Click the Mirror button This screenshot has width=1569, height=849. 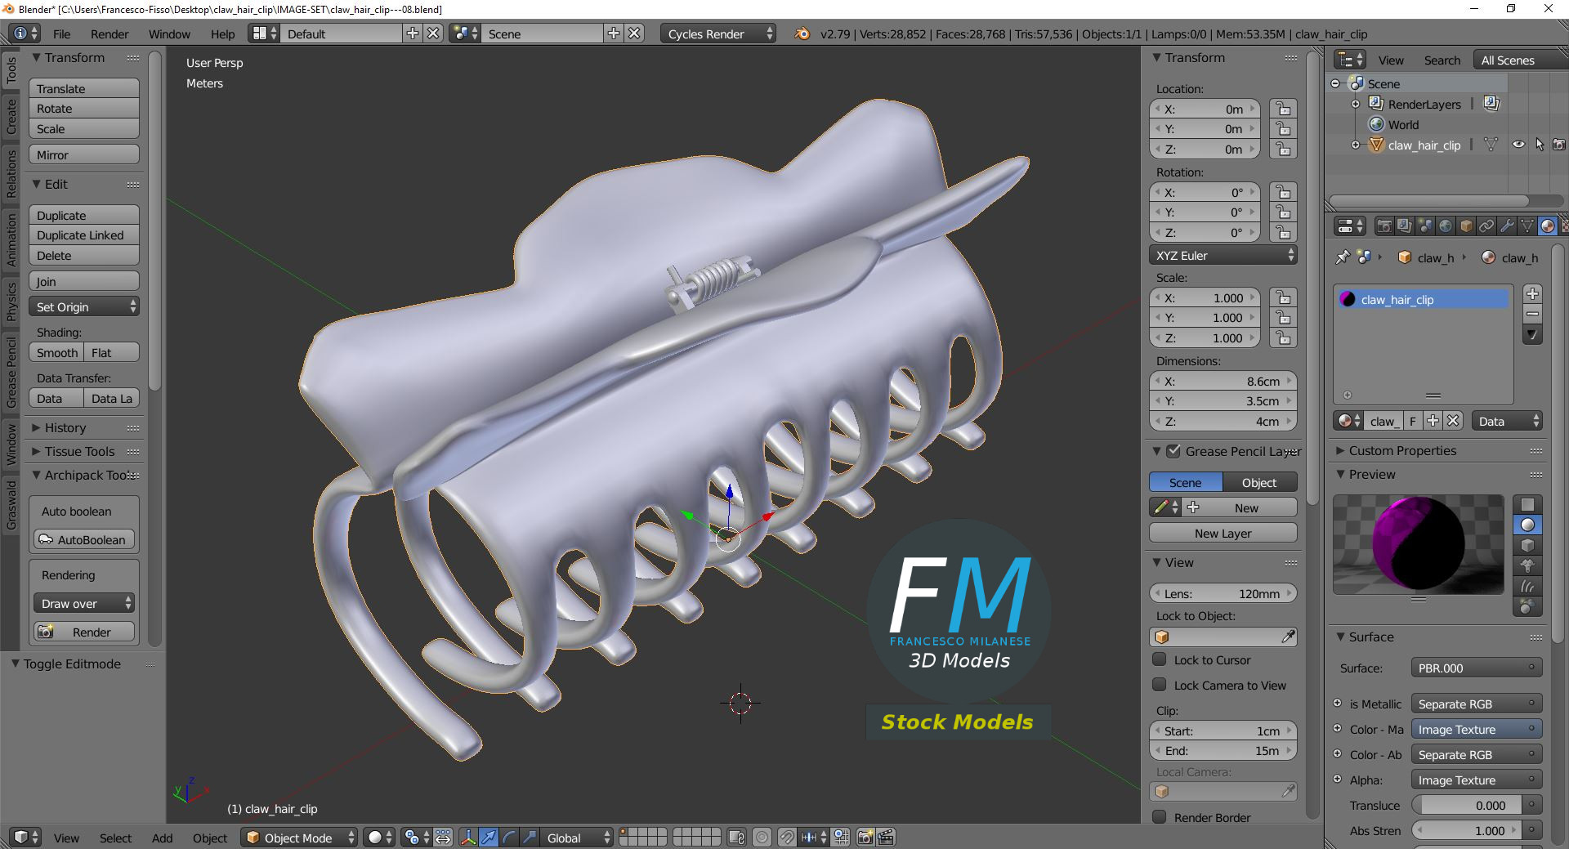[x=84, y=154]
